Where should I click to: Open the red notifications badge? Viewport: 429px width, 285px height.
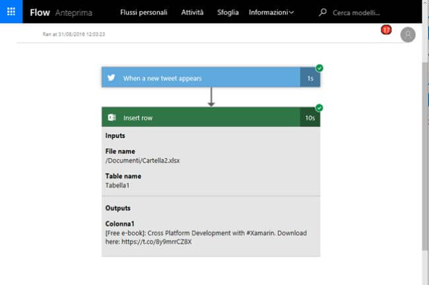pos(386,30)
